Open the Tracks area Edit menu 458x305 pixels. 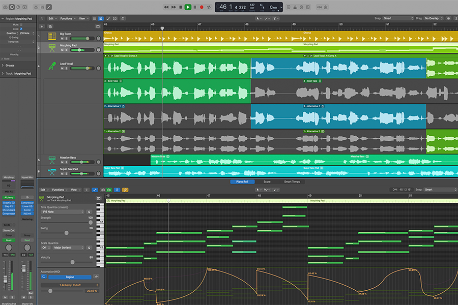(x=52, y=18)
